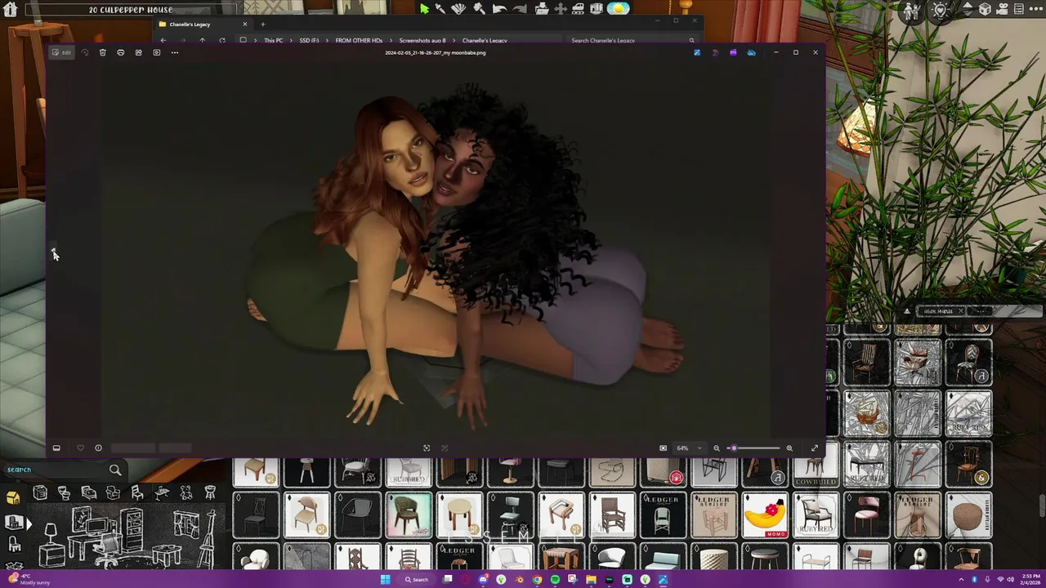Click the previous image arrow at viewer left edge

pyautogui.click(x=54, y=254)
